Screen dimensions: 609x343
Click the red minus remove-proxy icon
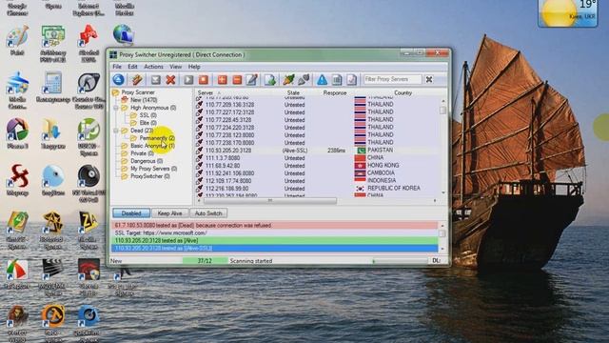click(x=237, y=80)
